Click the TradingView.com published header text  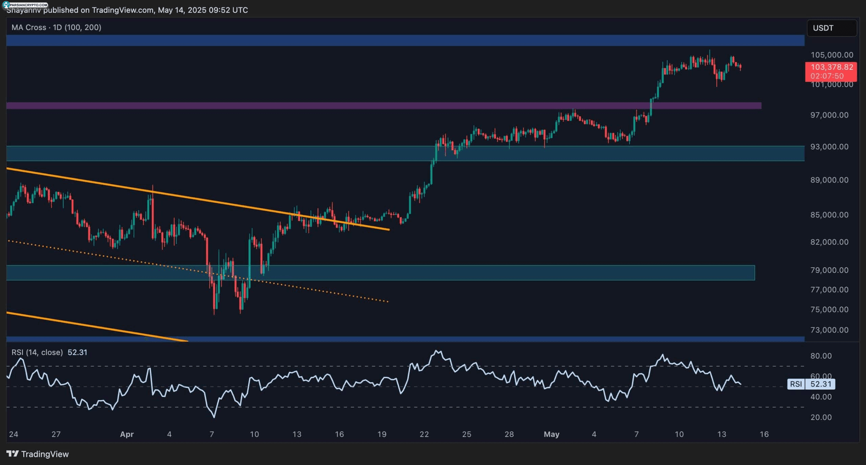pos(127,10)
